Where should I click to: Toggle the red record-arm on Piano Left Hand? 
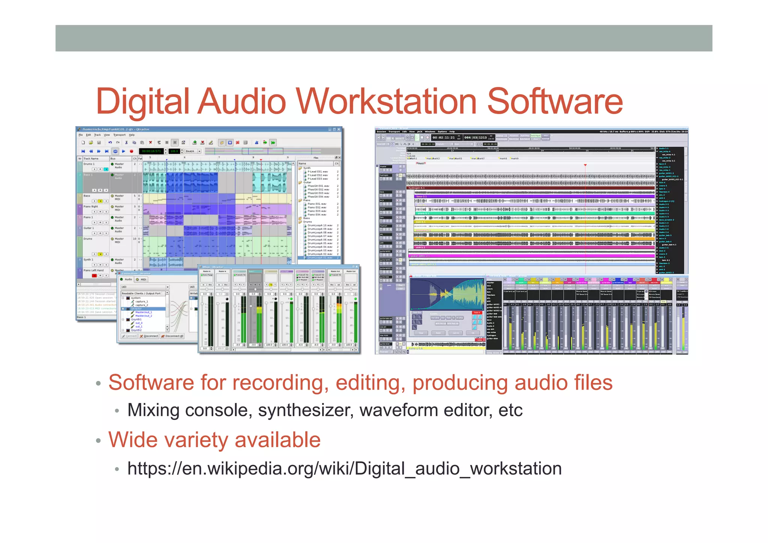coord(94,275)
